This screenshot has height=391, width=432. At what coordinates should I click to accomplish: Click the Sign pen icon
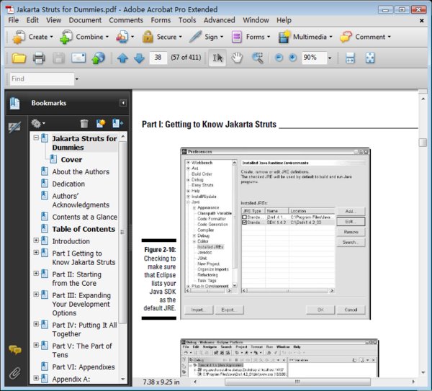195,37
